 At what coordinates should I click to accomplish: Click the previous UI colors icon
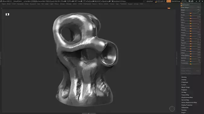tap(190, 1)
